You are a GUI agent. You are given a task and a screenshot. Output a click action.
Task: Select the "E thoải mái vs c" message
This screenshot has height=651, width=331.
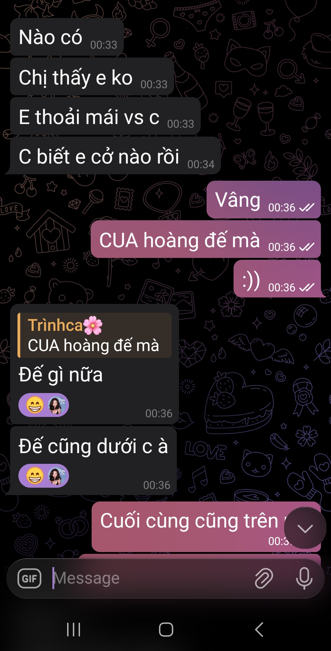(105, 116)
